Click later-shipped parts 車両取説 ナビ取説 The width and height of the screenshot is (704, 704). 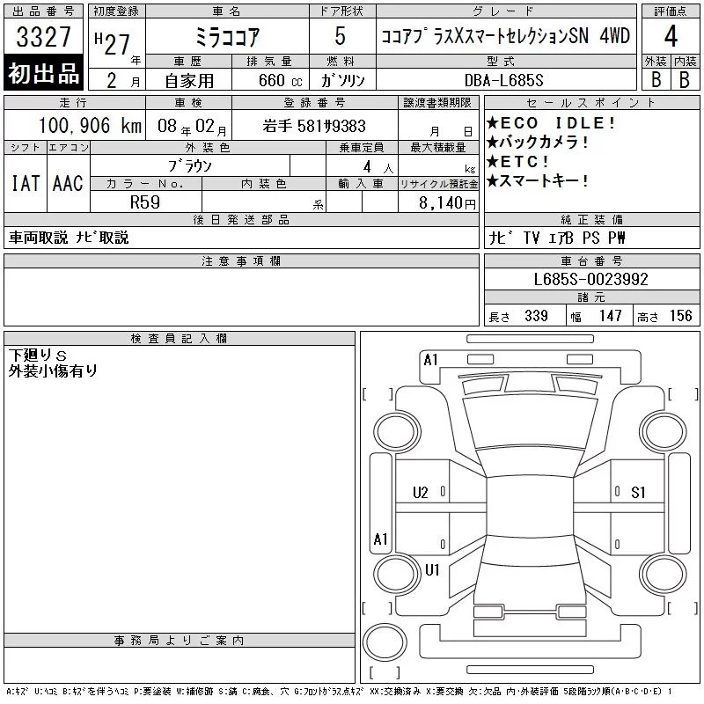tap(69, 237)
